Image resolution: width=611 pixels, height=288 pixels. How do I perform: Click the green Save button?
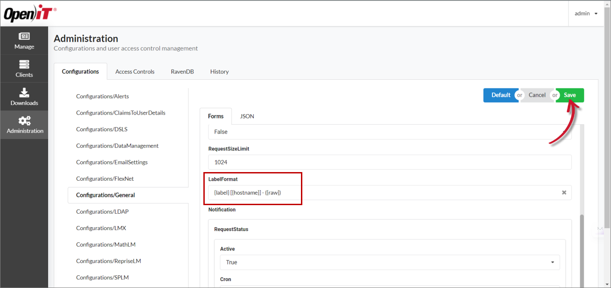pos(570,95)
